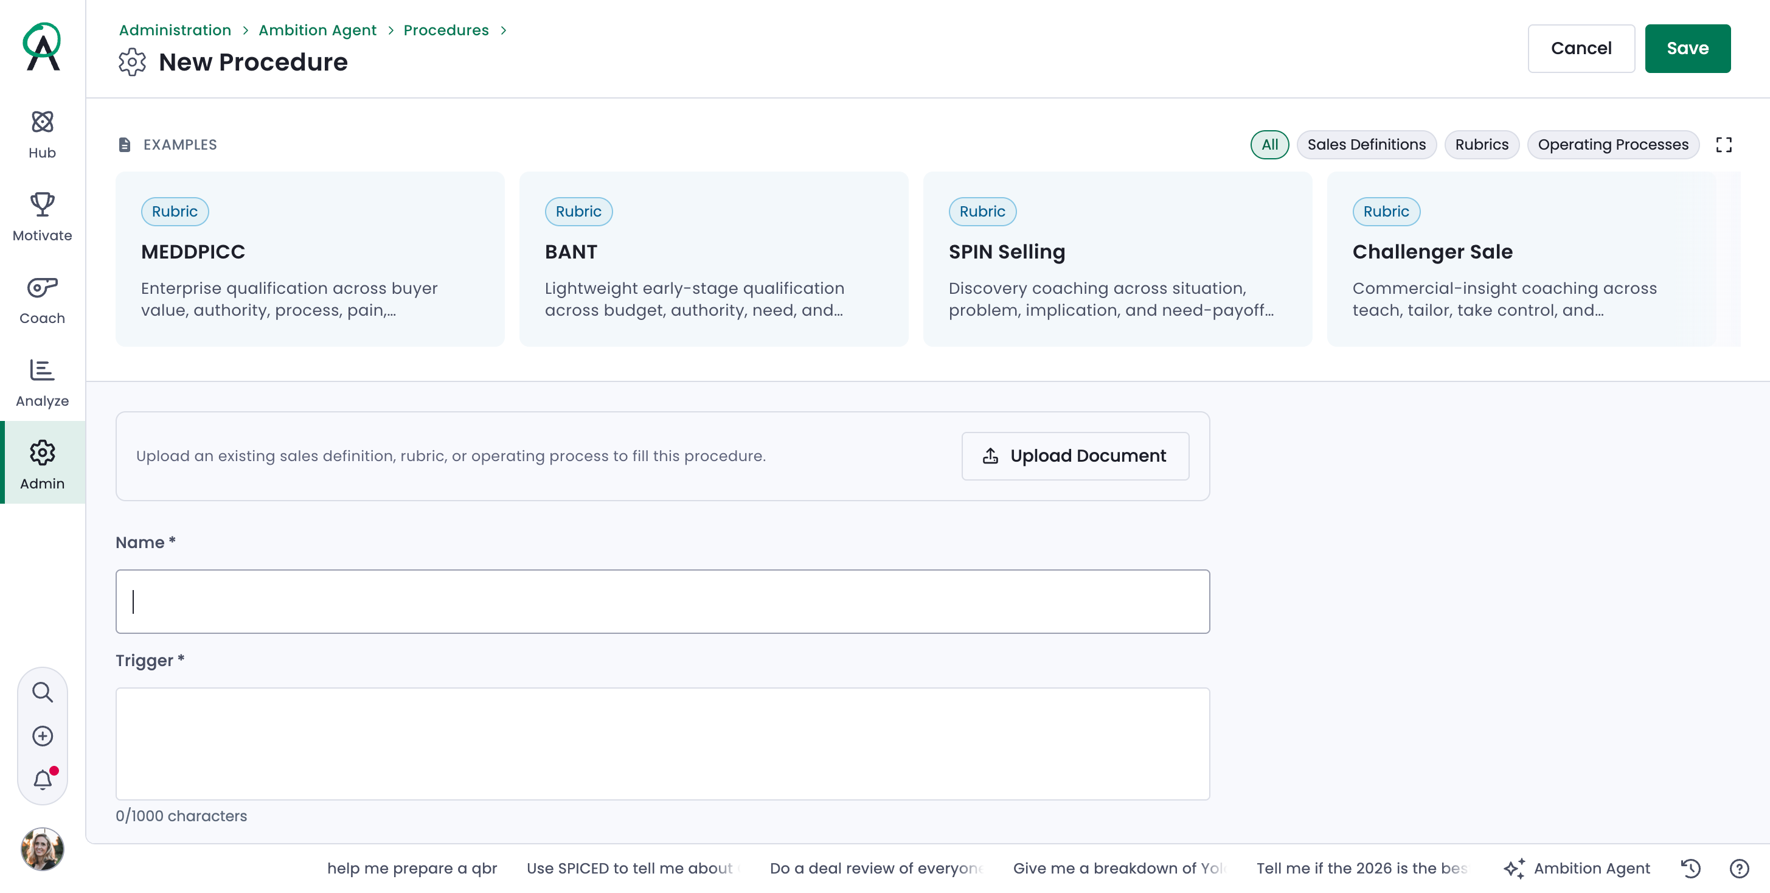Viewport: 1770px width, 893px height.
Task: Click the help question mark icon
Action: coord(1739,868)
